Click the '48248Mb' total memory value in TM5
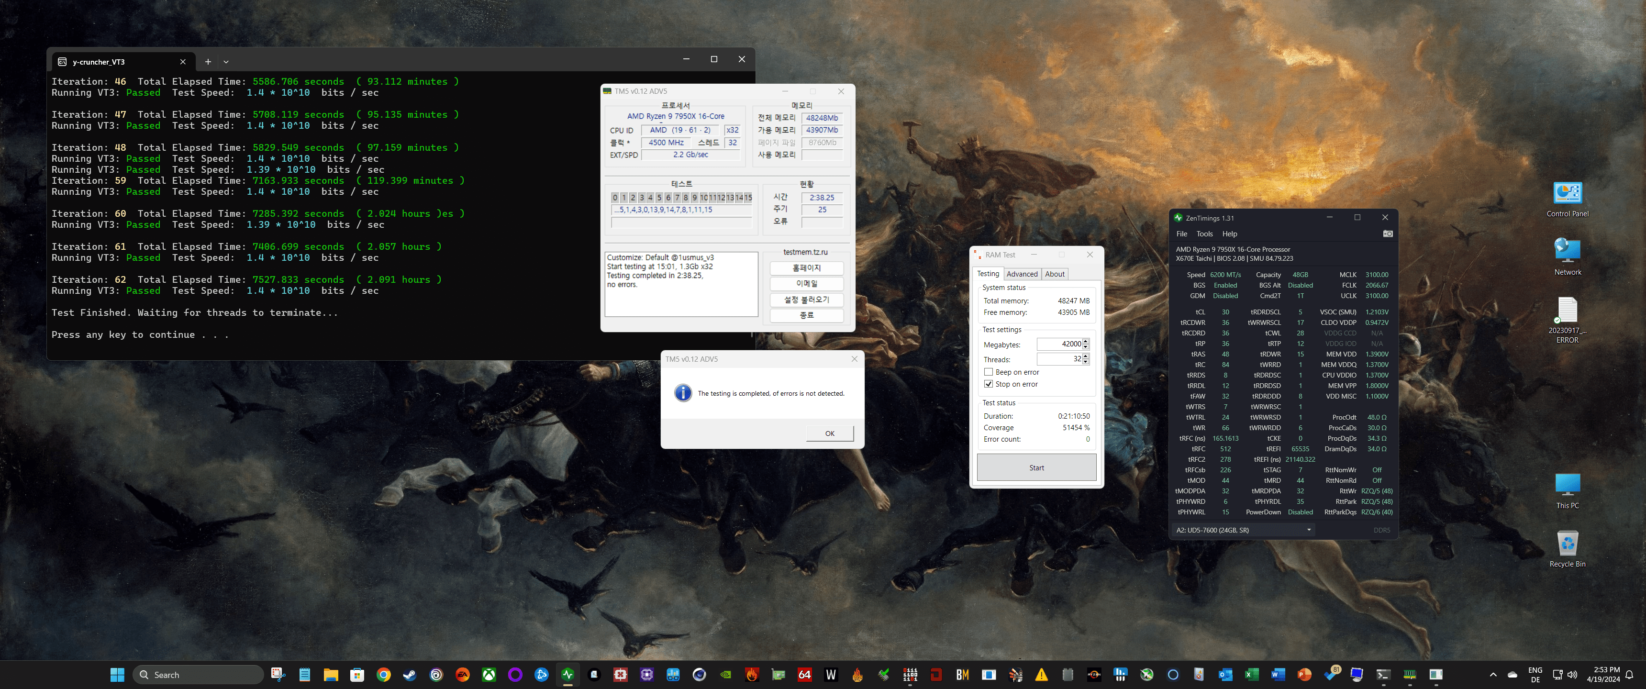1646x689 pixels. (x=822, y=118)
